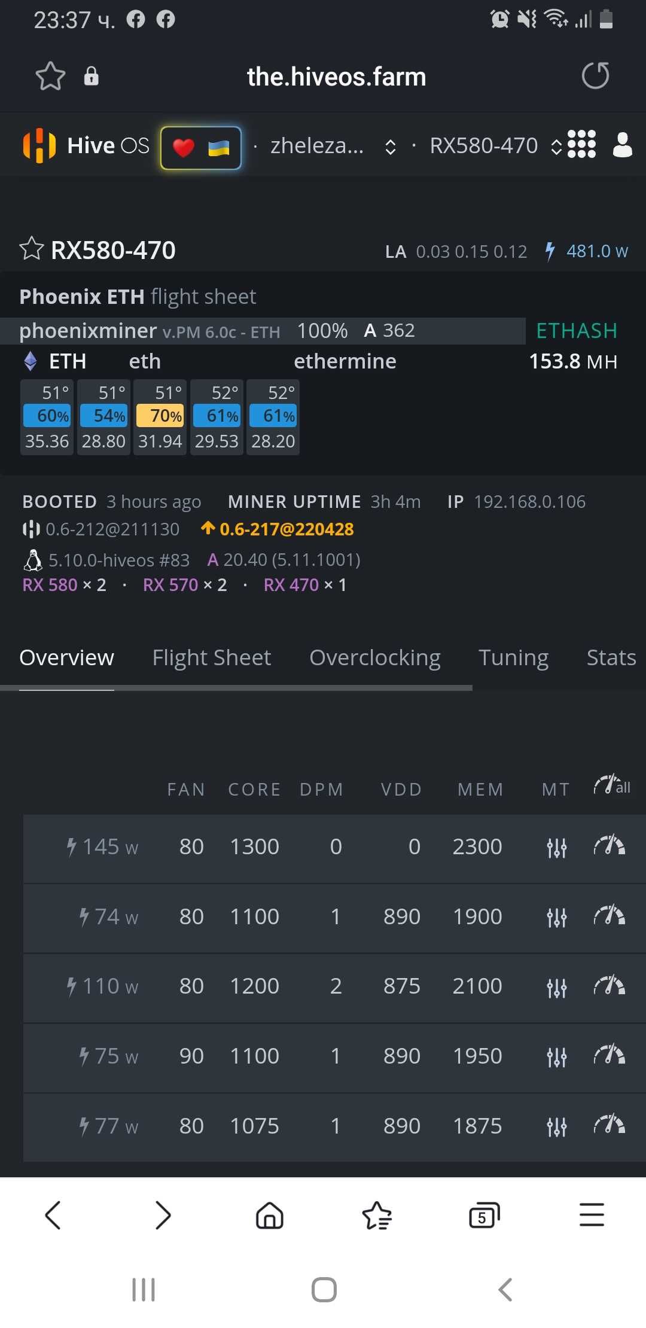This screenshot has height=1328, width=646.
Task: Open tuning sliders for the 77 w GPU
Action: coord(556,1126)
